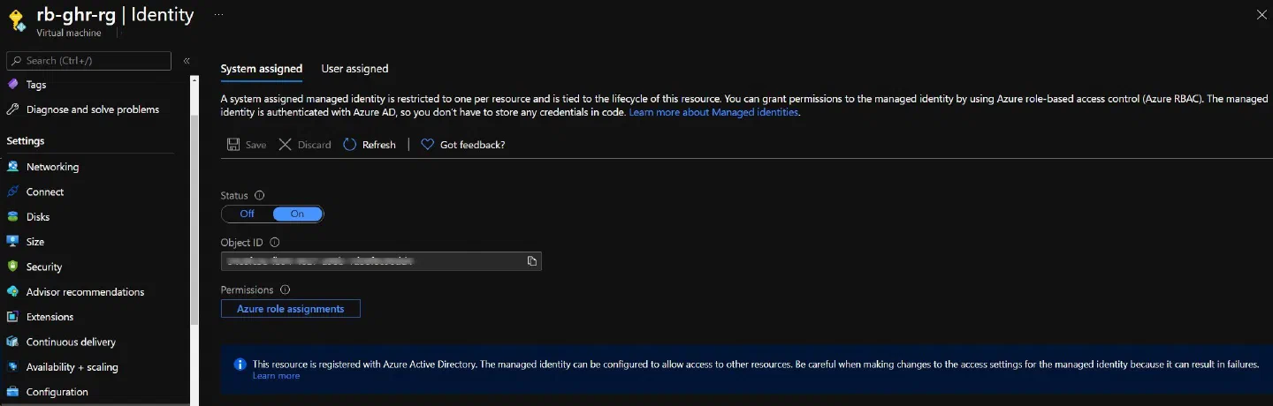Click the search magnifier icon

(x=16, y=61)
